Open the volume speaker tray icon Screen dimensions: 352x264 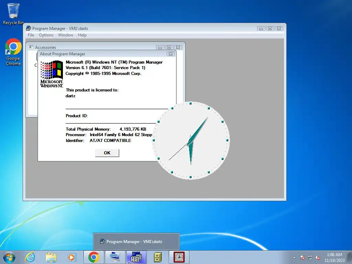(318, 257)
